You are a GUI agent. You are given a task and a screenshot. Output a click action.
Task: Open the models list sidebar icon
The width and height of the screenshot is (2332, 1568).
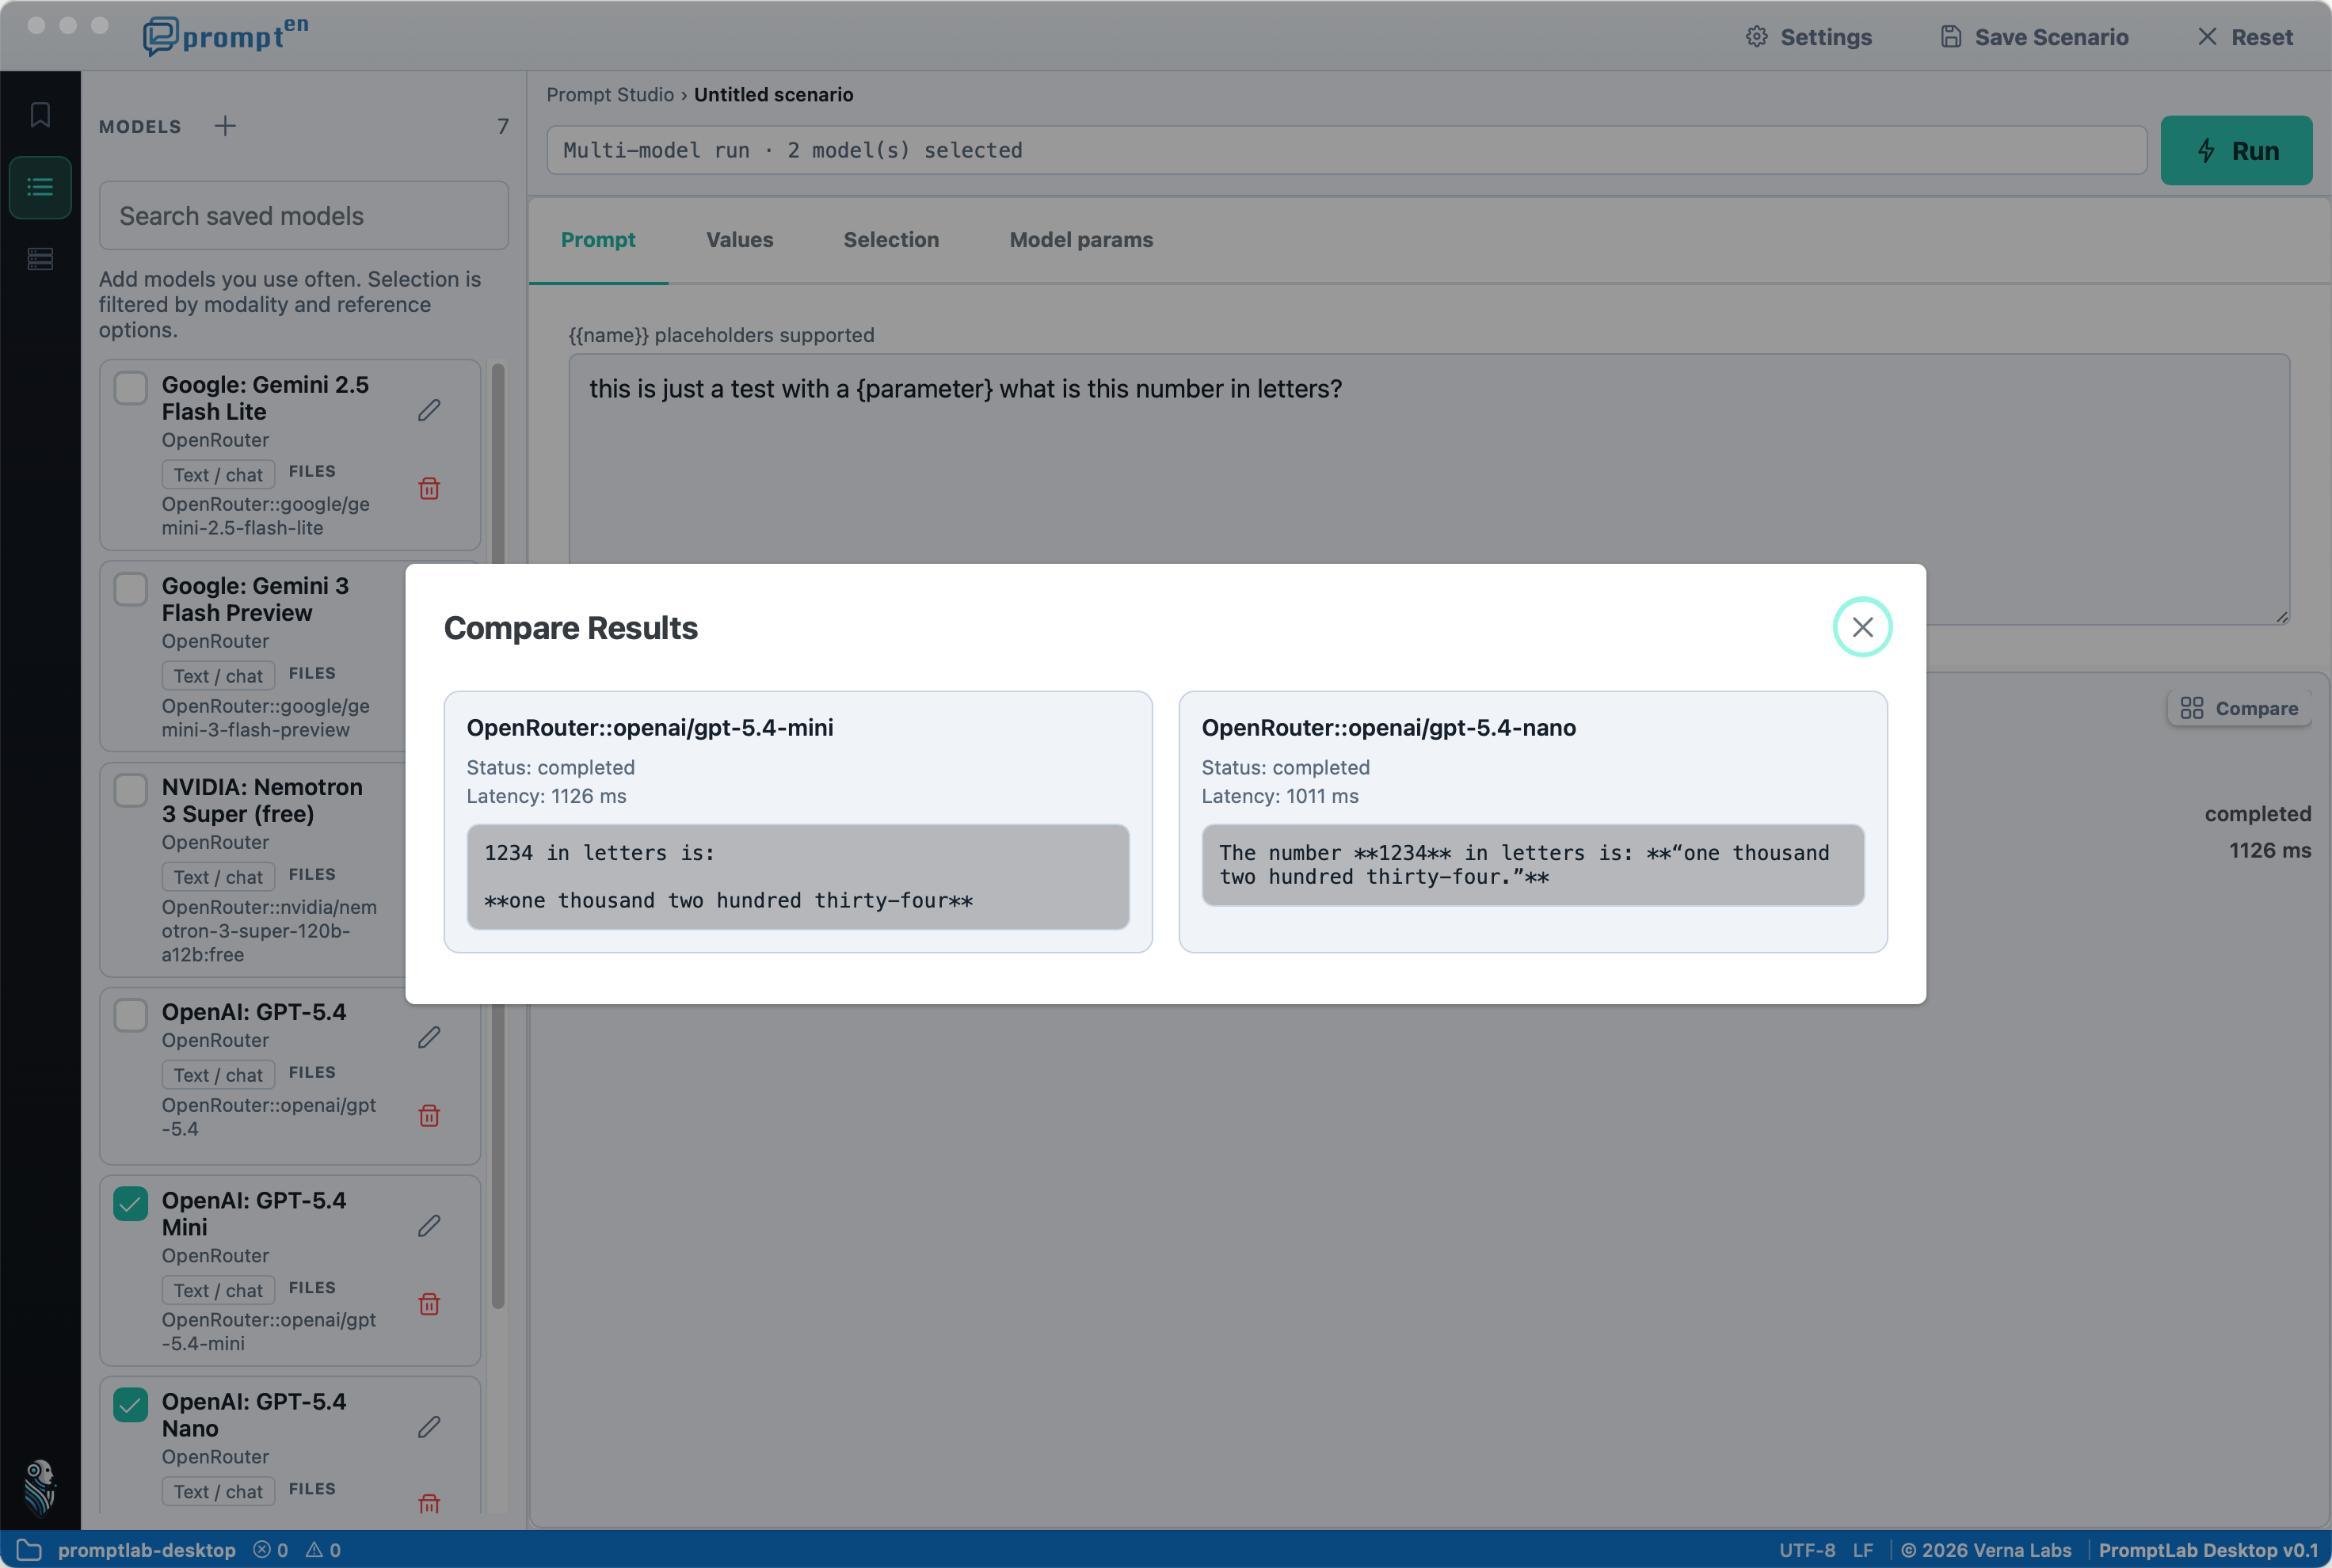(40, 187)
